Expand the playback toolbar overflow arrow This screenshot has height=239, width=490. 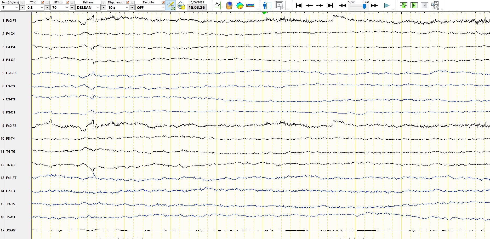(394, 9)
